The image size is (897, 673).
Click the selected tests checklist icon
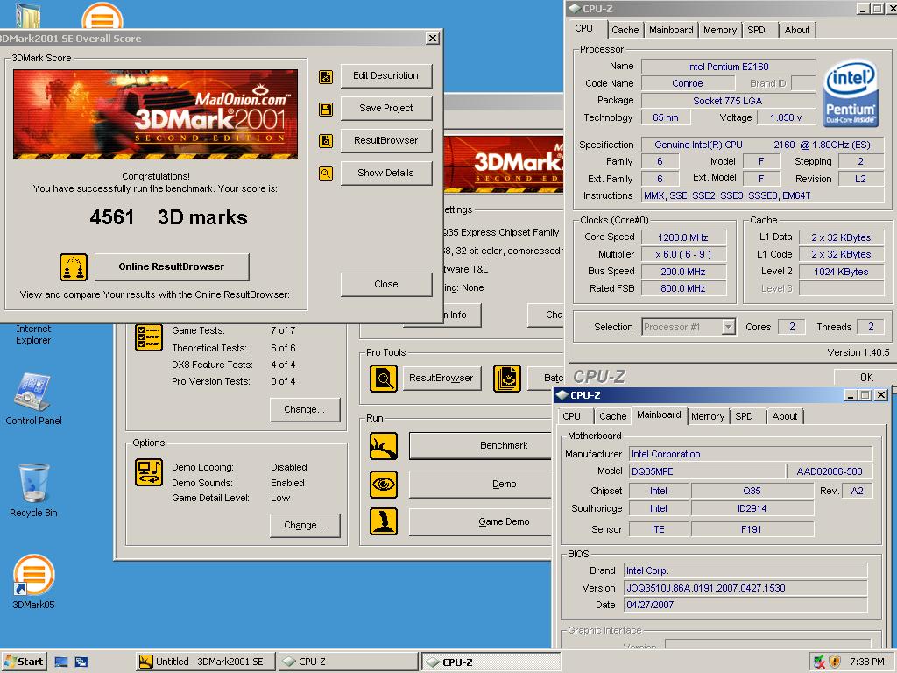pyautogui.click(x=149, y=337)
